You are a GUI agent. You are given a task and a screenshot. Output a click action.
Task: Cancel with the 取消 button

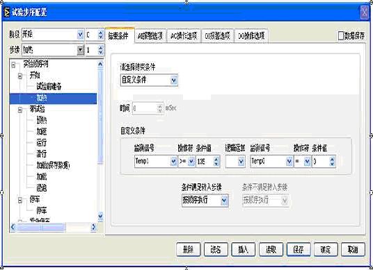(353, 249)
